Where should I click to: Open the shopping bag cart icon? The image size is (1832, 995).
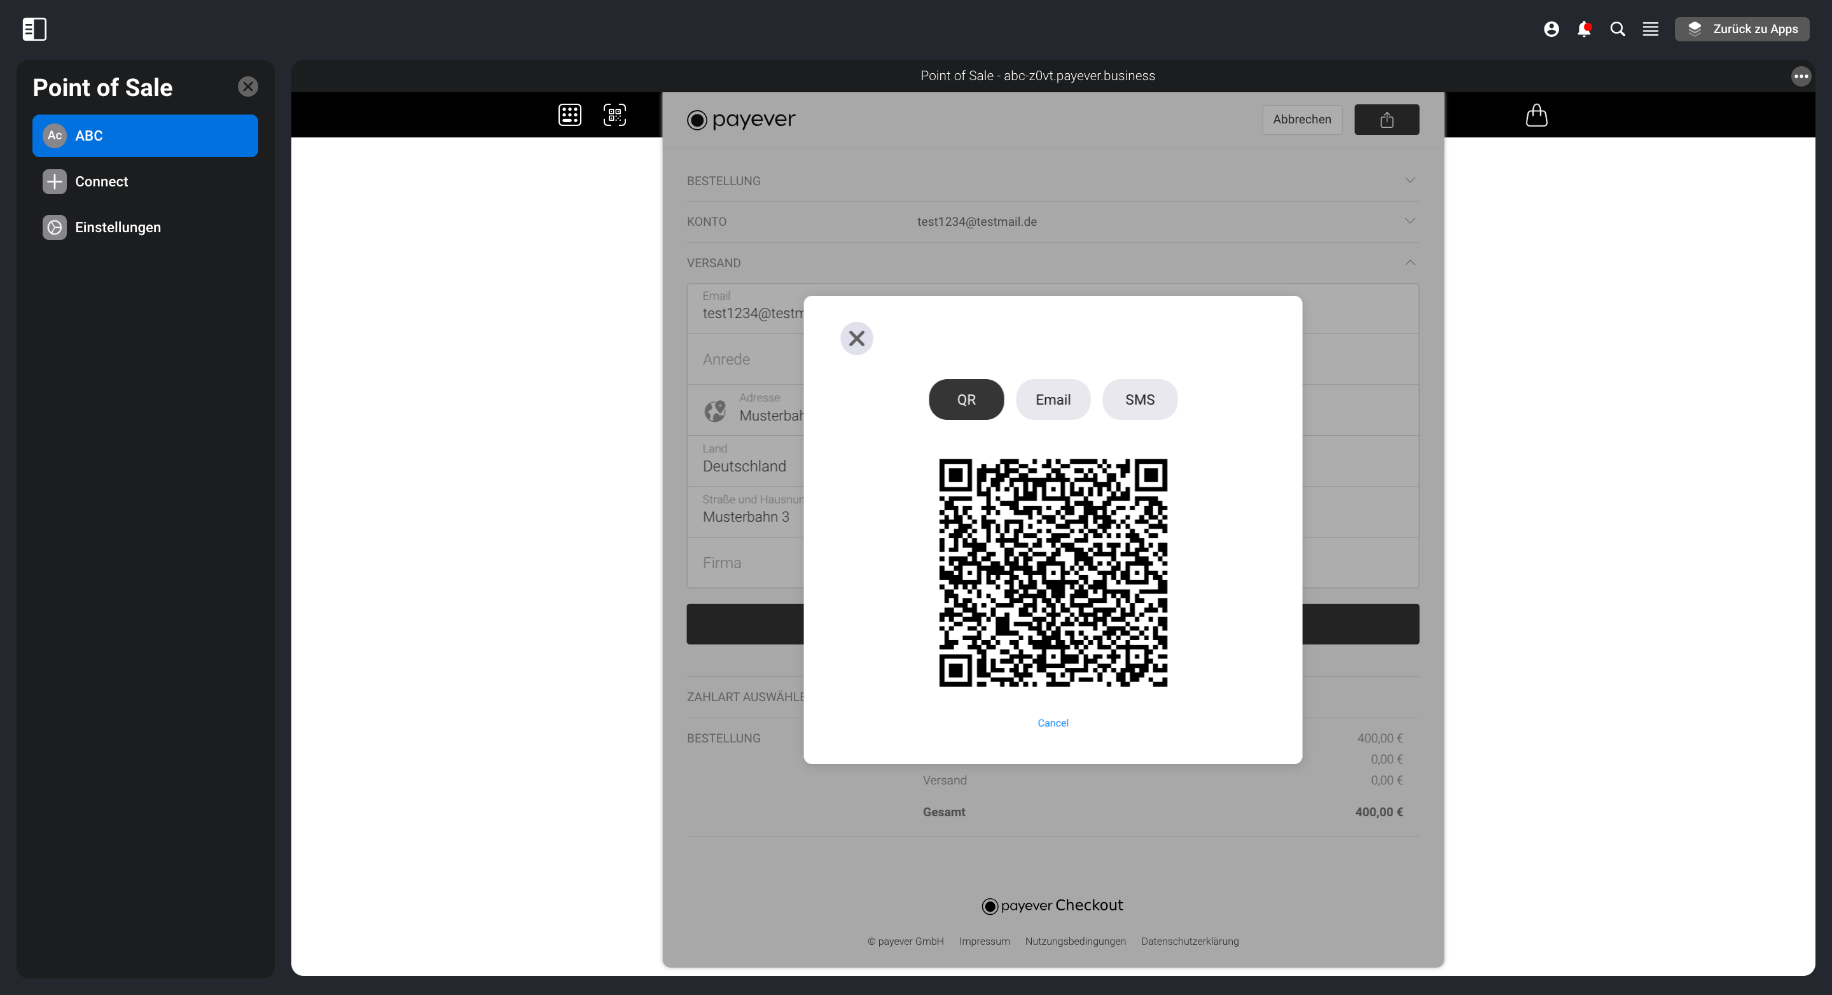click(x=1536, y=115)
